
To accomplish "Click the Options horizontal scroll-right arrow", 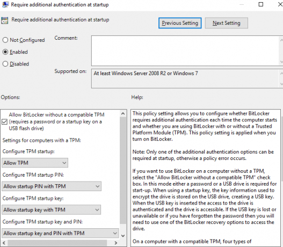I will pyautogui.click(x=116, y=243).
